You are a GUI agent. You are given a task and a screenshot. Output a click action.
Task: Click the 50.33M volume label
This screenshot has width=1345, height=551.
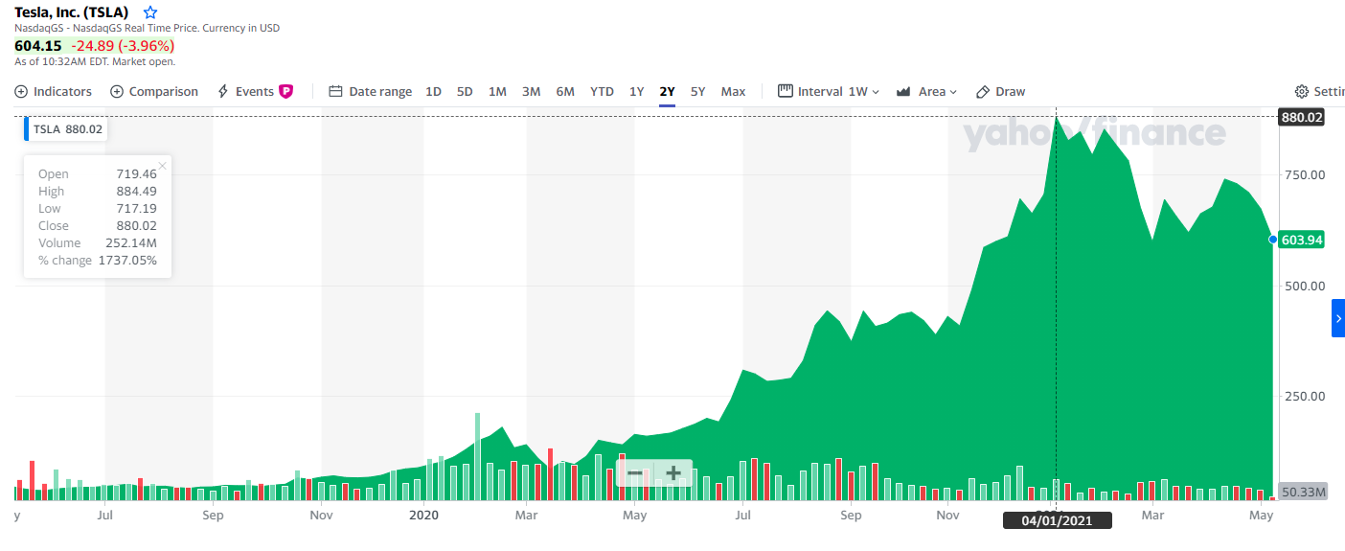click(x=1302, y=492)
